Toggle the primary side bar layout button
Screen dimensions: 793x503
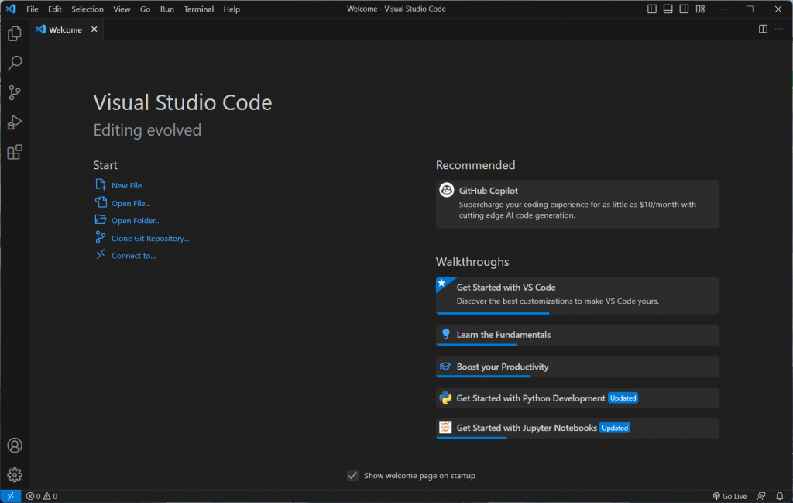(651, 9)
